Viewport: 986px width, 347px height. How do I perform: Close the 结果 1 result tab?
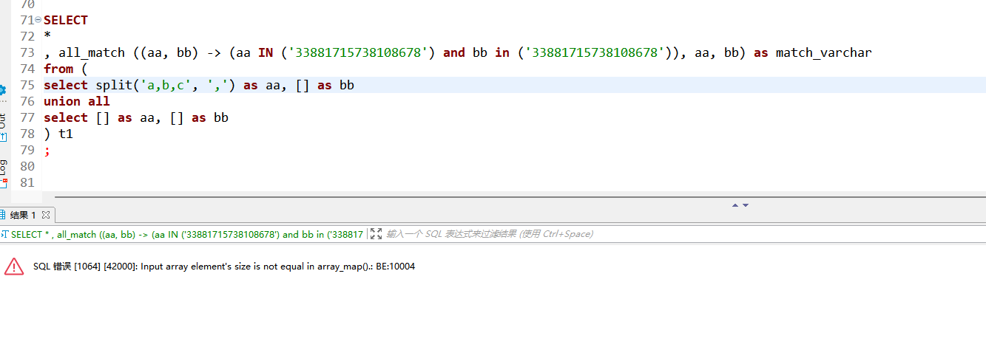tap(45, 215)
